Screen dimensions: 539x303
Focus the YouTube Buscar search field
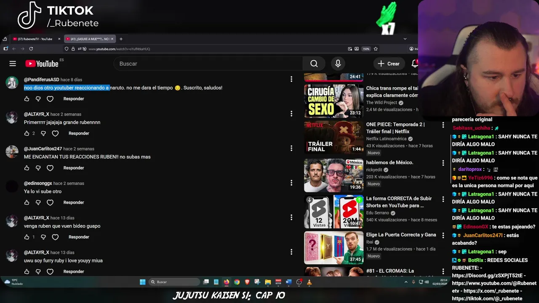[208, 64]
